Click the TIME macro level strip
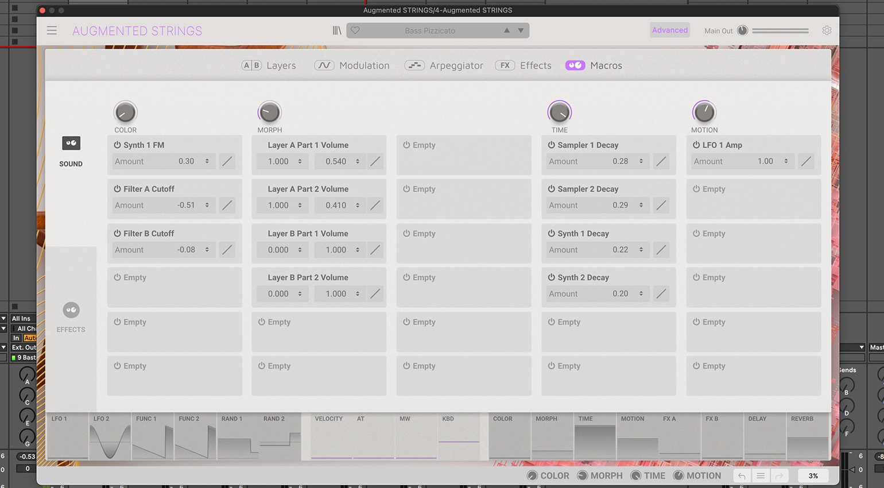 [x=595, y=436]
